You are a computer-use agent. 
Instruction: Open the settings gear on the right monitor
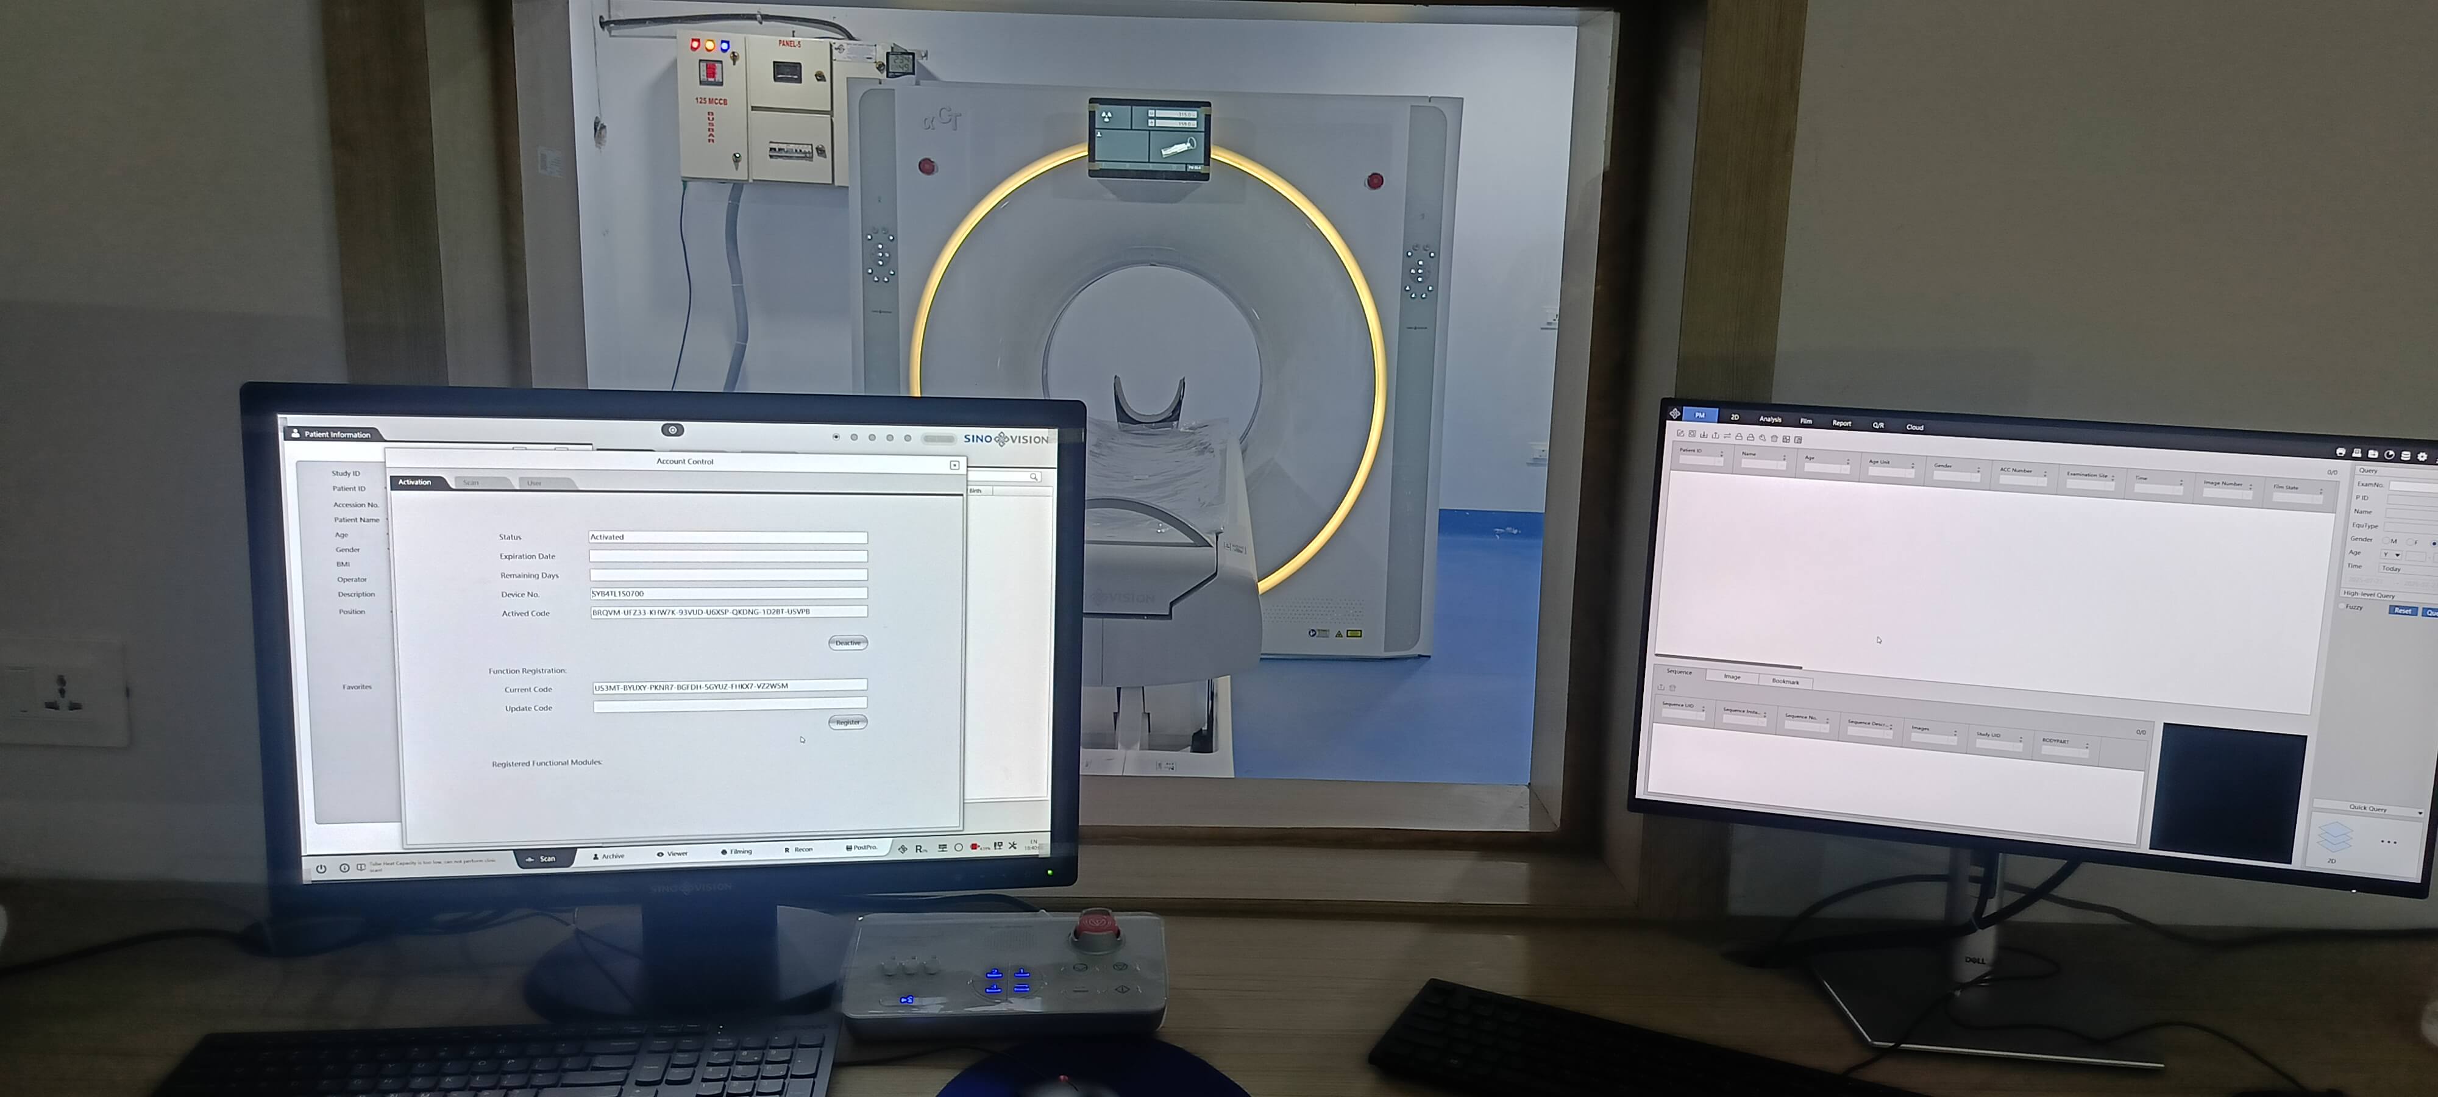click(x=2422, y=457)
